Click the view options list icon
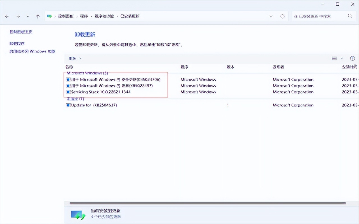Image resolution: width=359 pixels, height=224 pixels. click(335, 58)
